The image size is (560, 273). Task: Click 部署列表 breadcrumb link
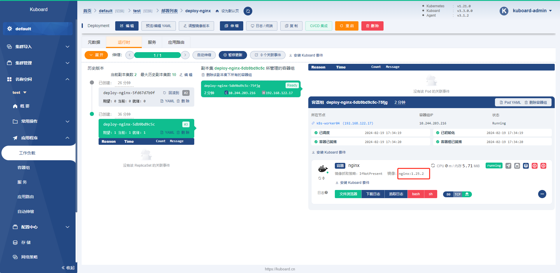pos(169,11)
